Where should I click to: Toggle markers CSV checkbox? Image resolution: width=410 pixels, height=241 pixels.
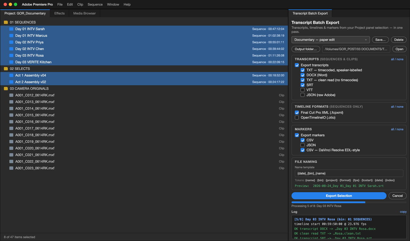point(303,140)
